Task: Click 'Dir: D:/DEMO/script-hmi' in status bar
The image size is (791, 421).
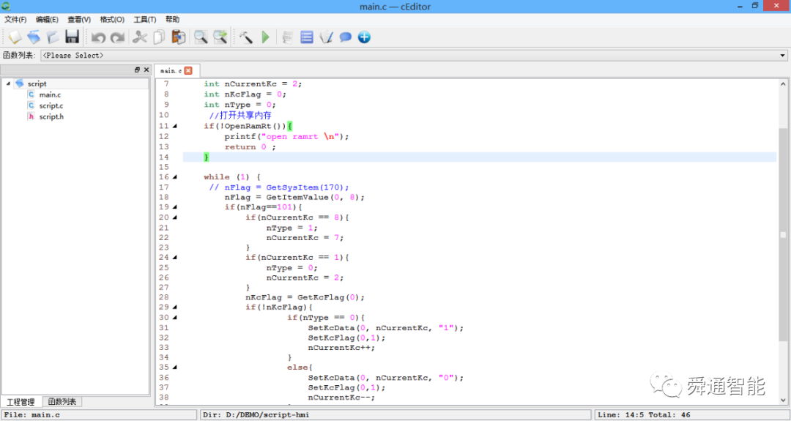Action: coord(256,415)
